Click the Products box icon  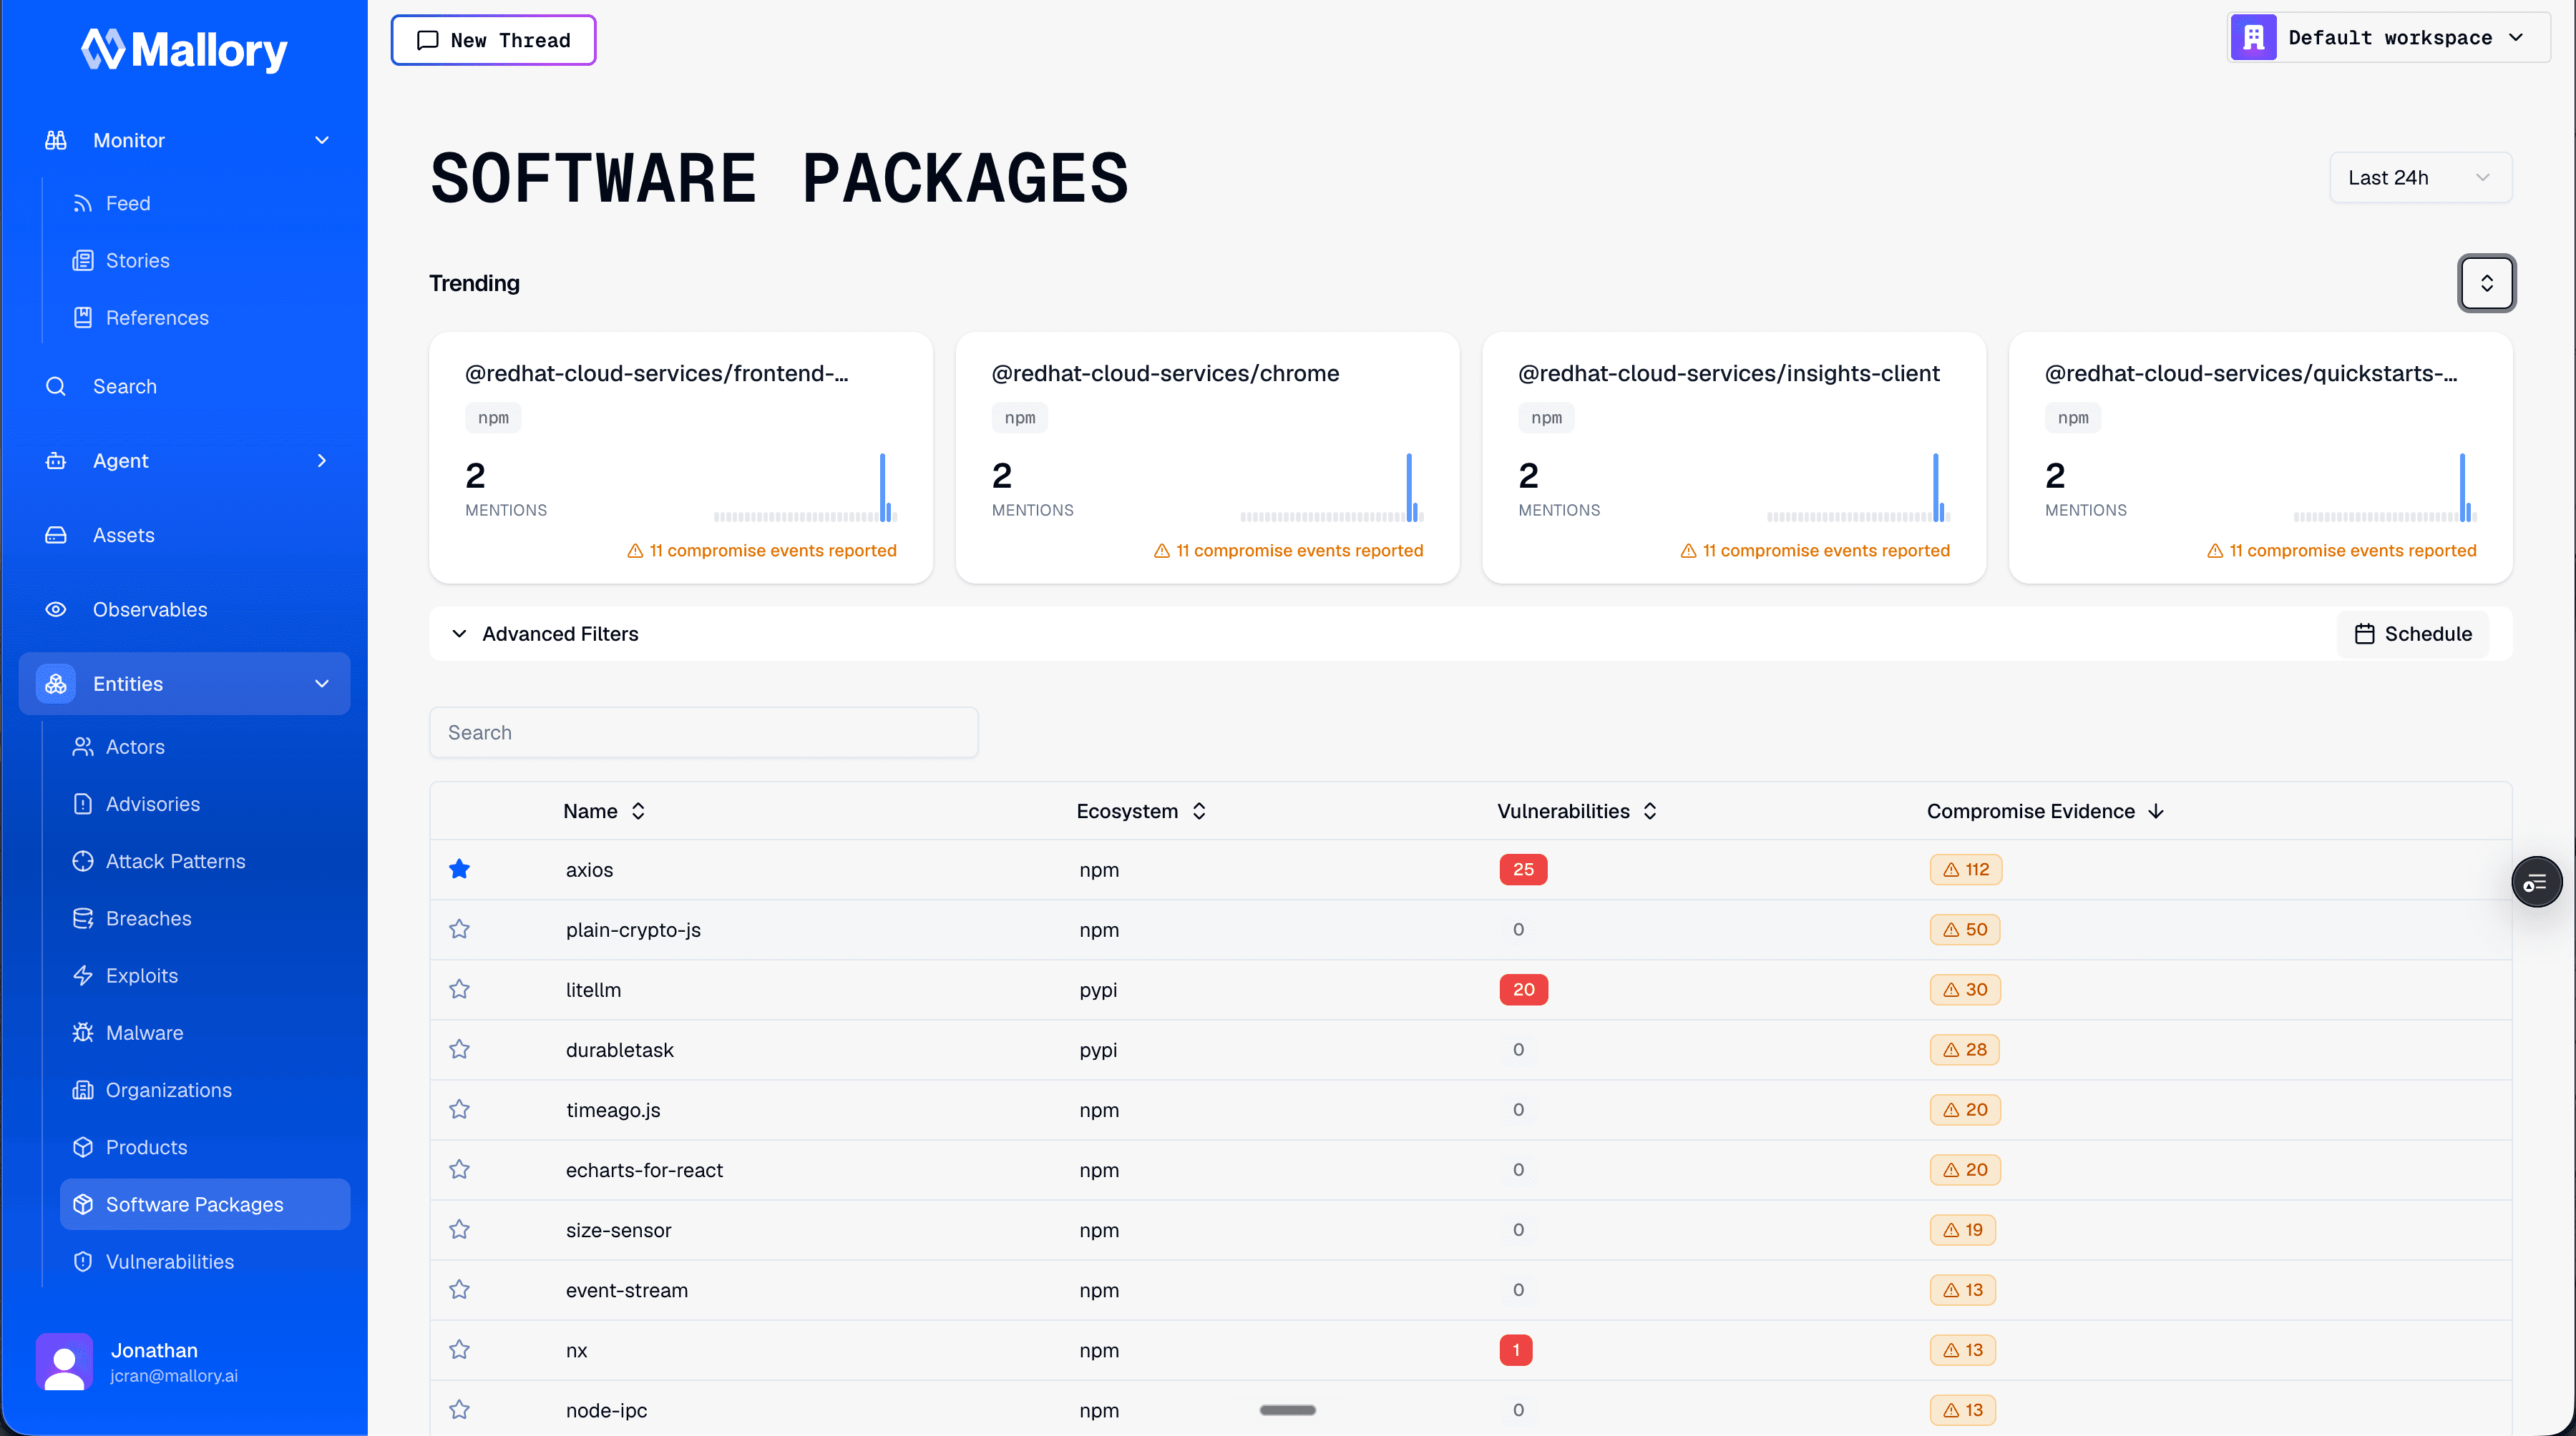83,1147
